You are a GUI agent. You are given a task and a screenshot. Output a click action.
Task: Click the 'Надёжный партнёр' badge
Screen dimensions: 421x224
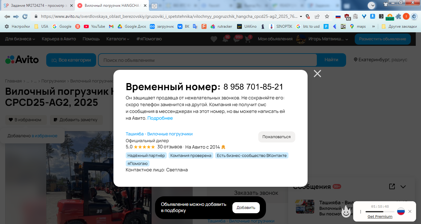[146, 155]
